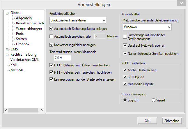Screen dimensions: 188x129
Task: Enable Automatisch speichern alle checkbox
Action: pyautogui.click(x=52, y=37)
